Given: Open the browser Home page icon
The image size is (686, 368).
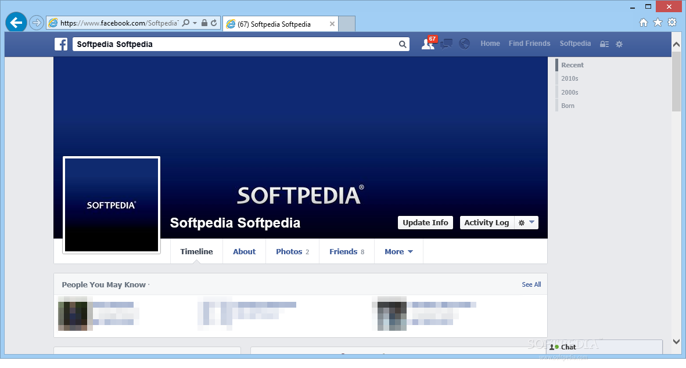Looking at the screenshot, I should tap(644, 22).
